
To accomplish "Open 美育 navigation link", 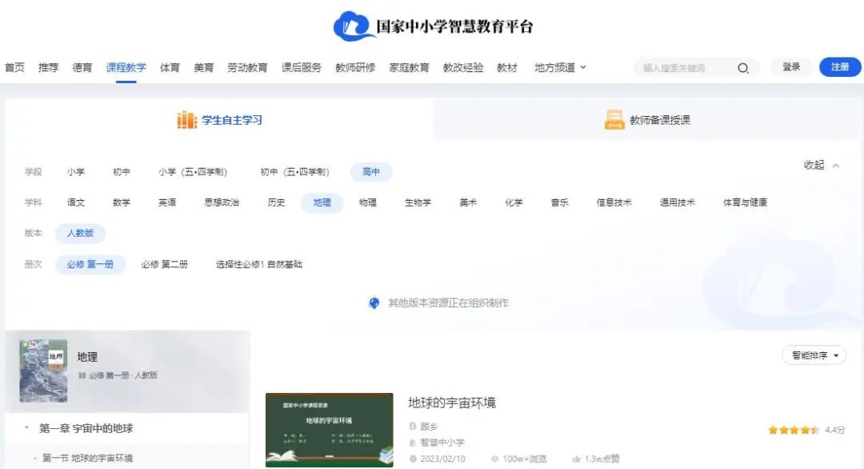I will [204, 67].
